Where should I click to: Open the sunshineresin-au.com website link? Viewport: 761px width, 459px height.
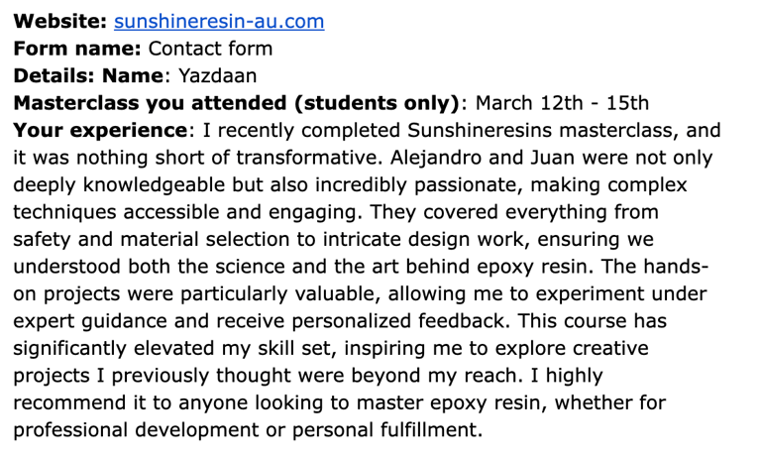pyautogui.click(x=219, y=22)
